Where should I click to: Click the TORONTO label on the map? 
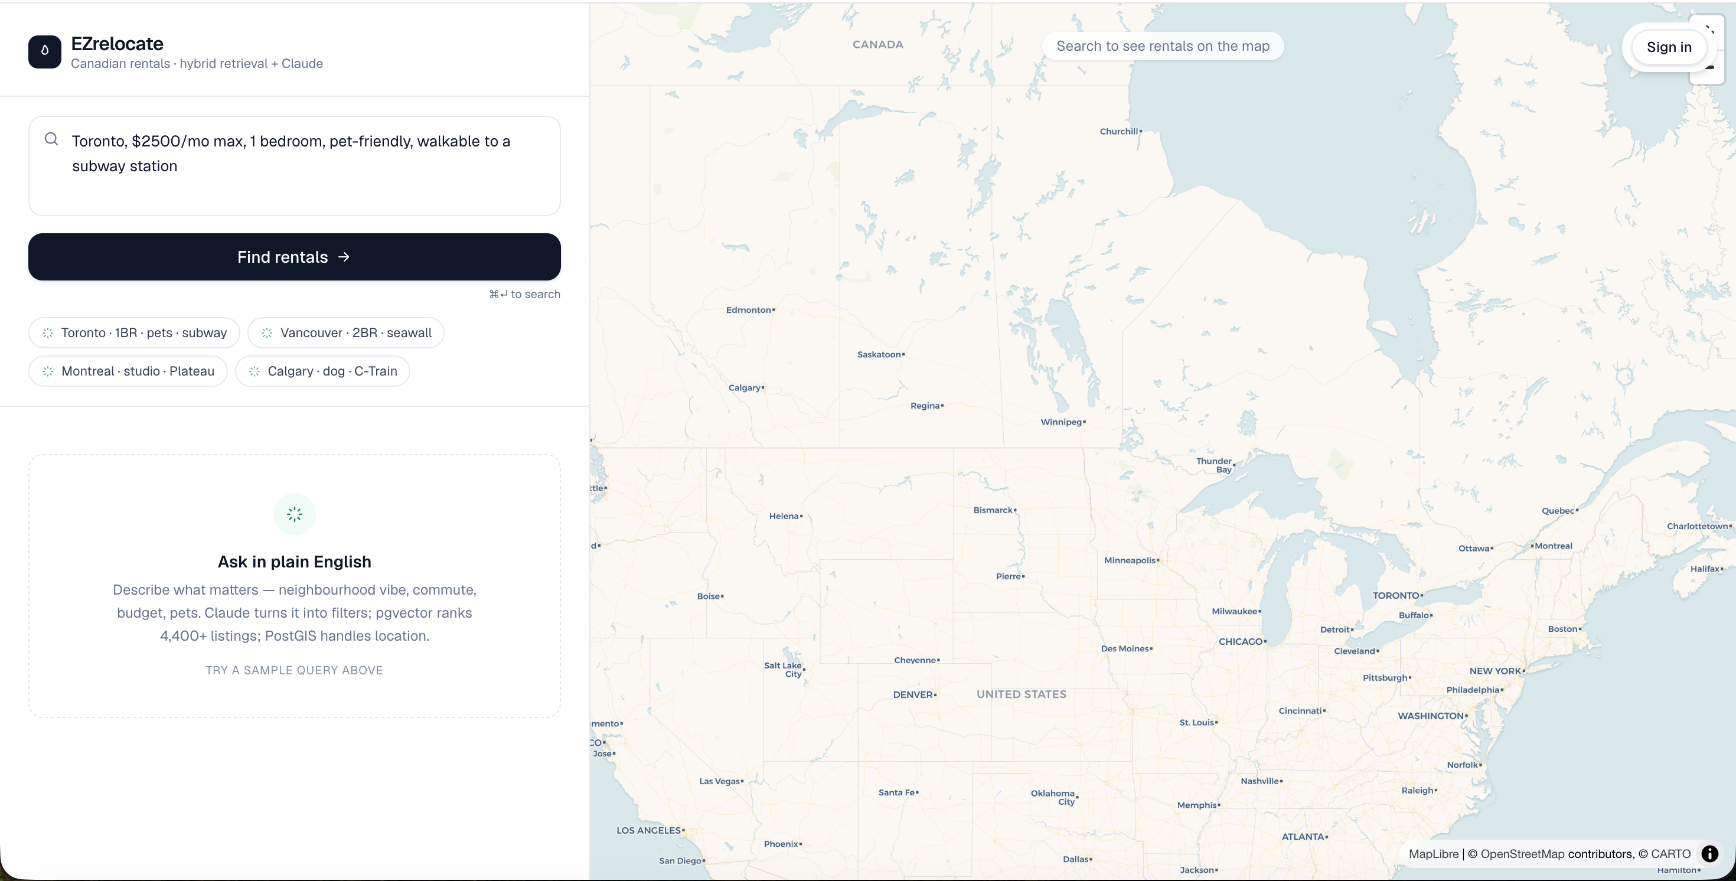1396,596
